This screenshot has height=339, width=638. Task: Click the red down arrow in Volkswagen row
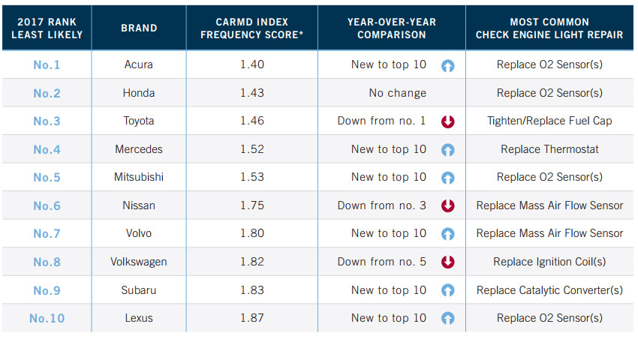448,262
